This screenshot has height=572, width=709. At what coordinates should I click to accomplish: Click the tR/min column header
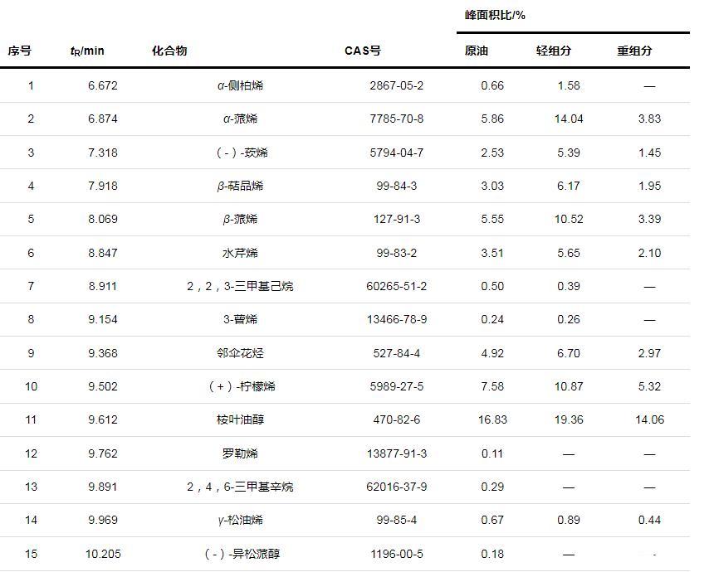tap(87, 51)
